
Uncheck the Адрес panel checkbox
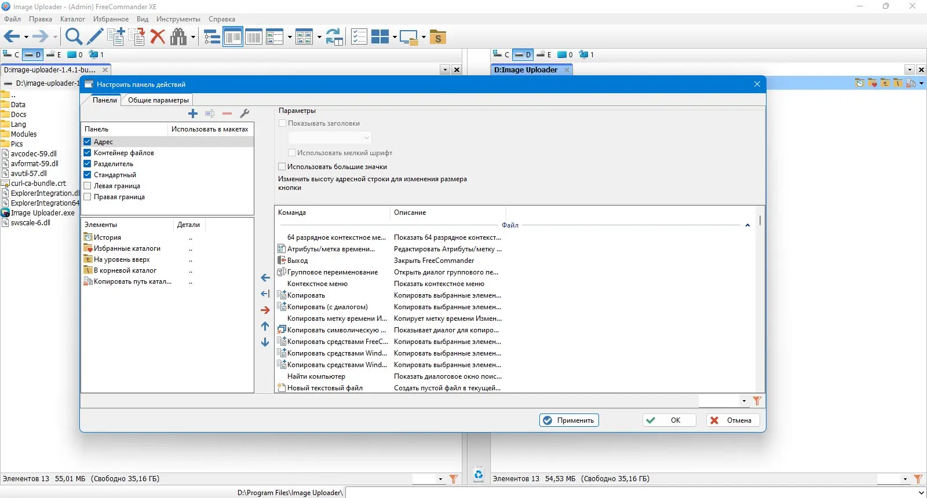(x=87, y=142)
